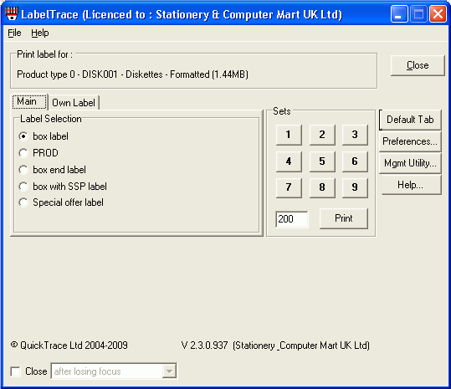This screenshot has width=451, height=389.
Task: Choose set number 5 button
Action: pyautogui.click(x=322, y=161)
